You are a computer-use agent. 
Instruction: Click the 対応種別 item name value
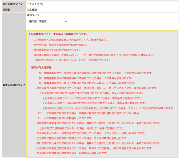pos(32,10)
